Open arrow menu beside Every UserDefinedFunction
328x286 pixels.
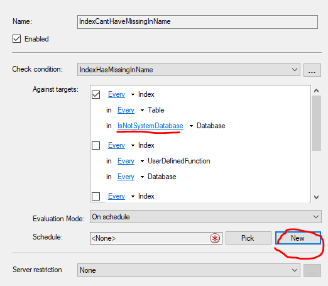(x=142, y=161)
